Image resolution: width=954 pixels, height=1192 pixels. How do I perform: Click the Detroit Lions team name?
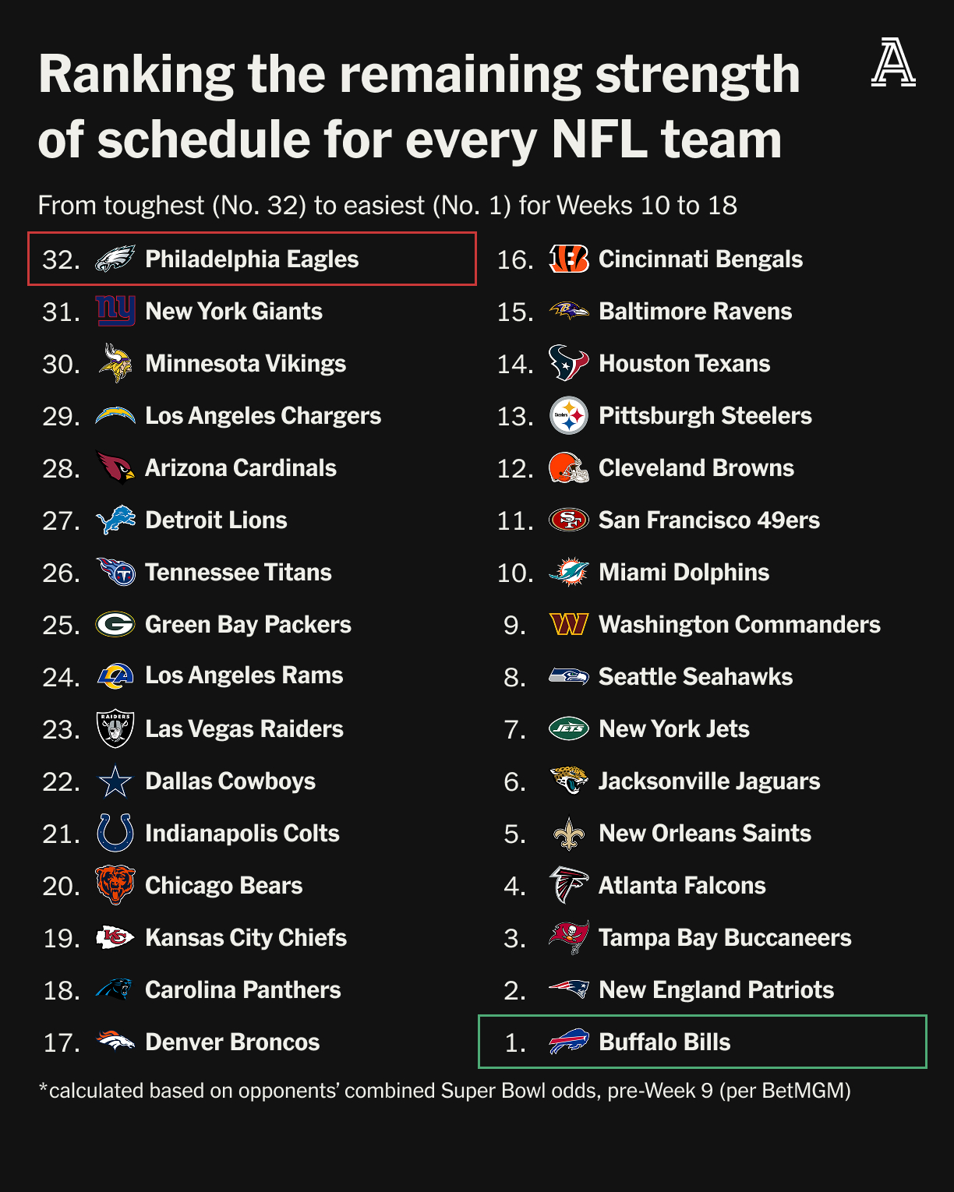coord(216,520)
